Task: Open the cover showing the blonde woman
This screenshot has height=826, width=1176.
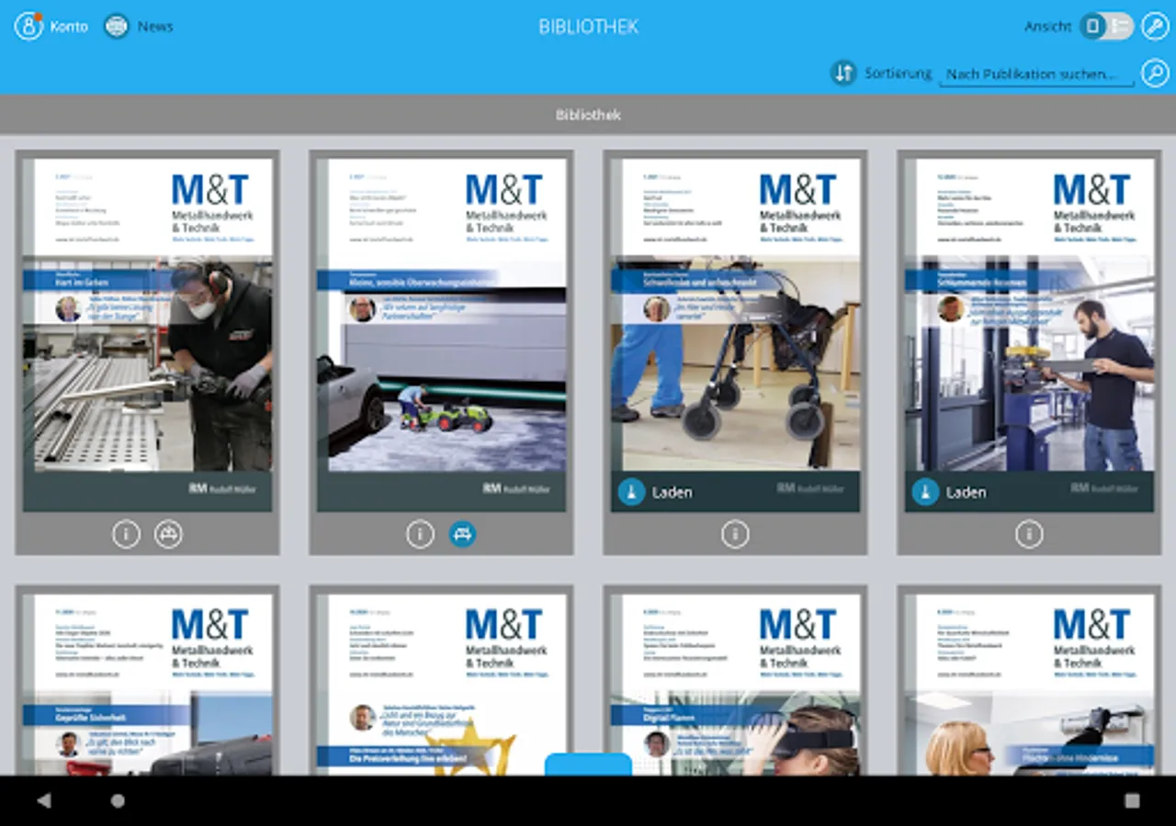Action: 1030,685
